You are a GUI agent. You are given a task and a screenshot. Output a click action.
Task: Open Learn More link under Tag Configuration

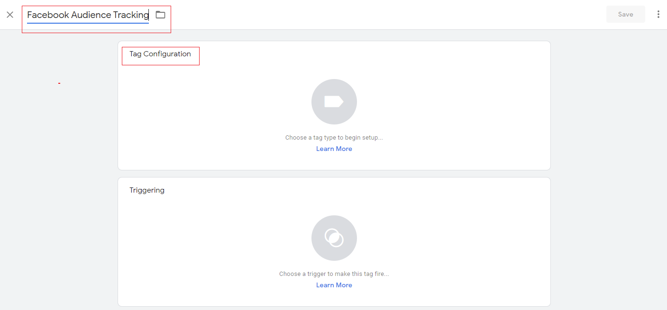334,149
